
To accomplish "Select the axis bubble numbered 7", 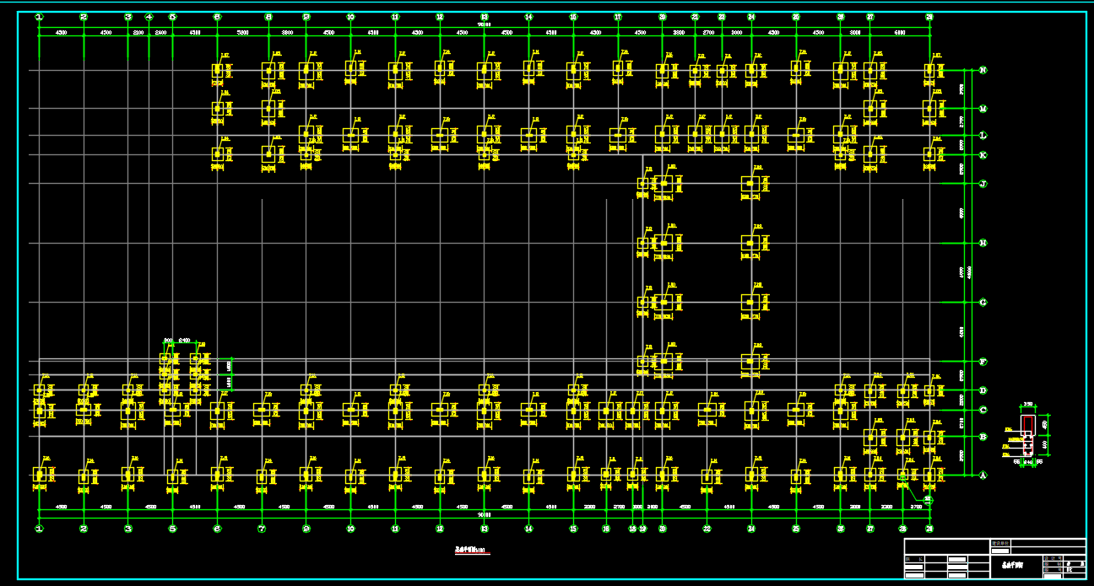I will click(262, 530).
